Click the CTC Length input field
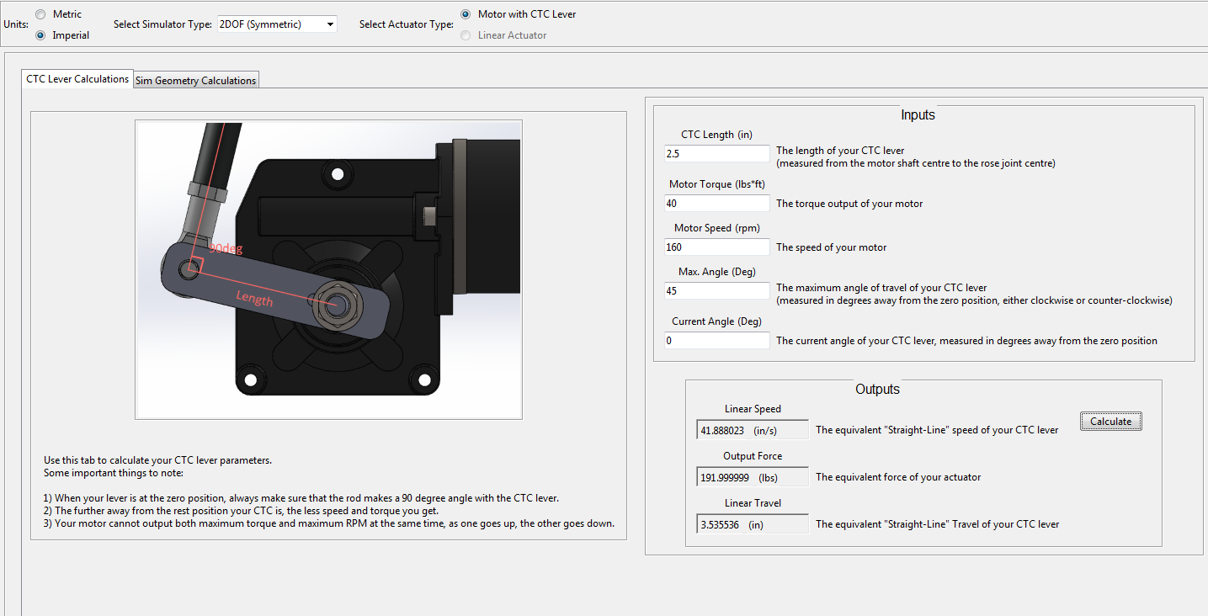This screenshot has width=1208, height=616. pyautogui.click(x=716, y=154)
